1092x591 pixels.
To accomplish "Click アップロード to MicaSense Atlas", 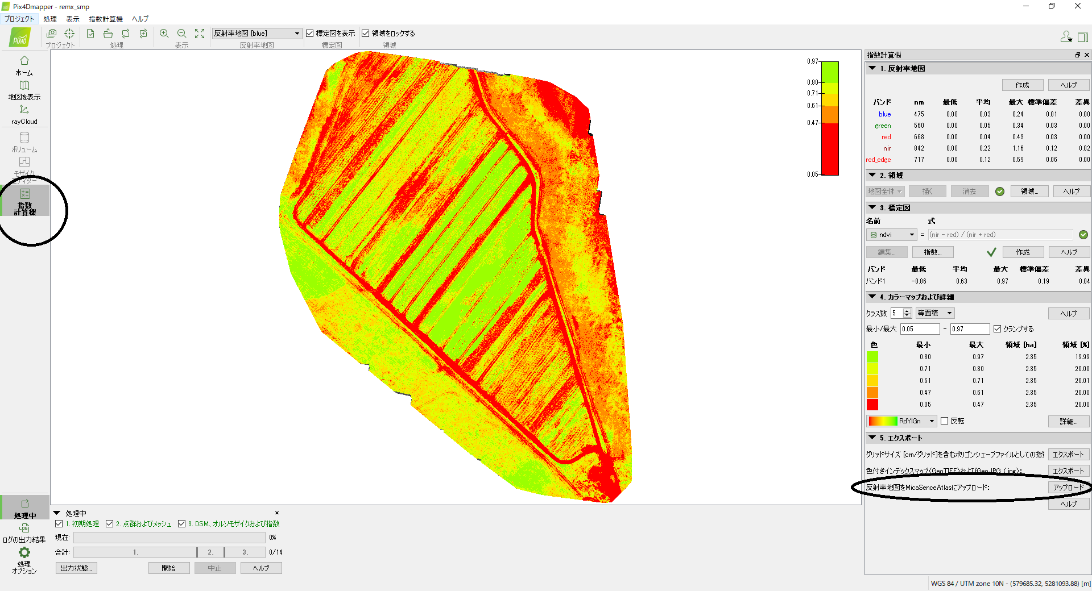I will tap(1069, 488).
